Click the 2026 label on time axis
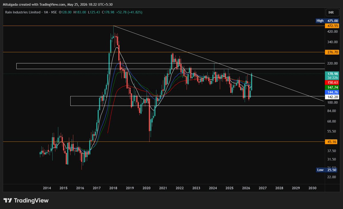Image resolution: width=343 pixels, height=209 pixels. pyautogui.click(x=246, y=188)
